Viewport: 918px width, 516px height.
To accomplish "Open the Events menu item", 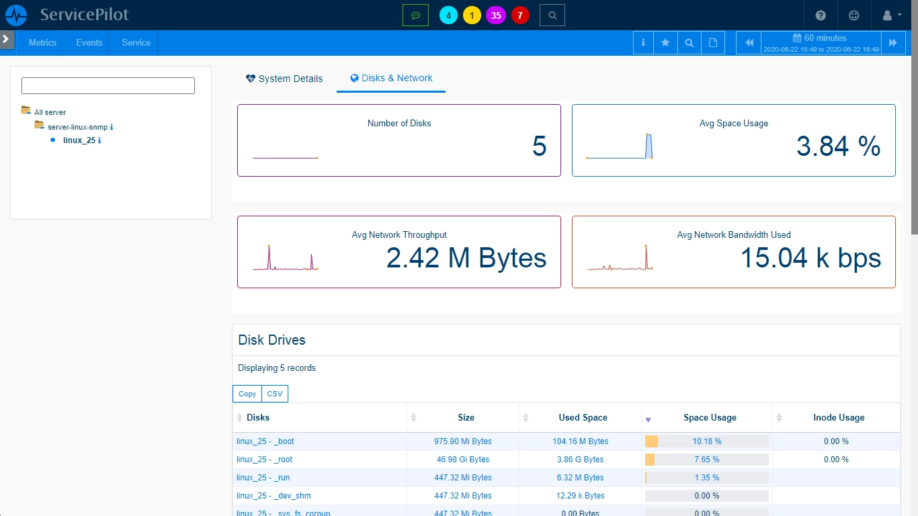I will pos(89,42).
